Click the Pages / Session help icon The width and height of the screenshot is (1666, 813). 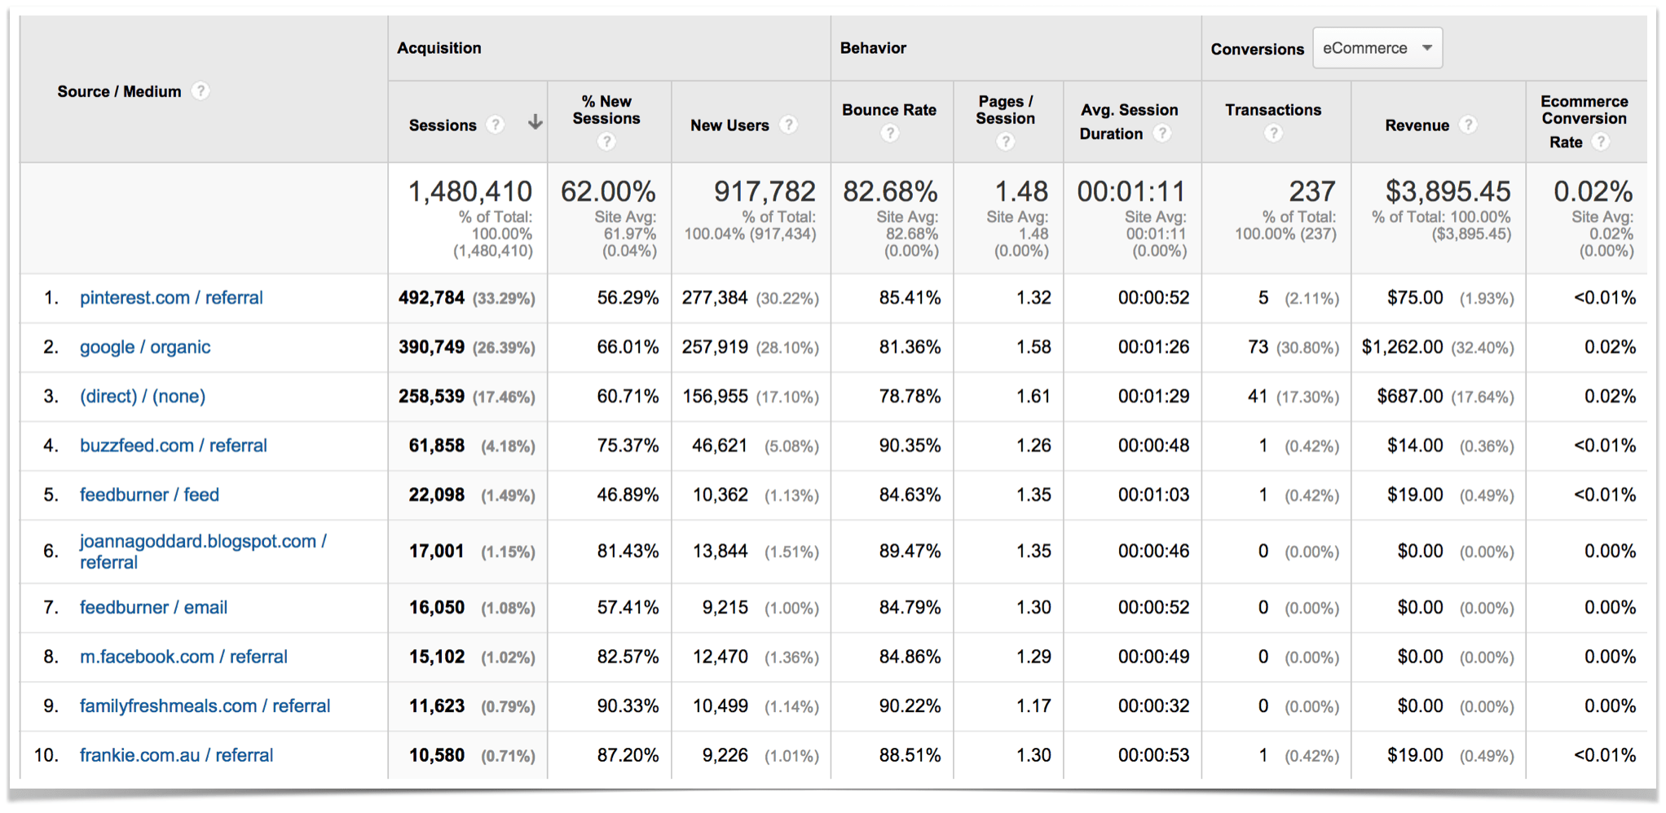(1006, 140)
